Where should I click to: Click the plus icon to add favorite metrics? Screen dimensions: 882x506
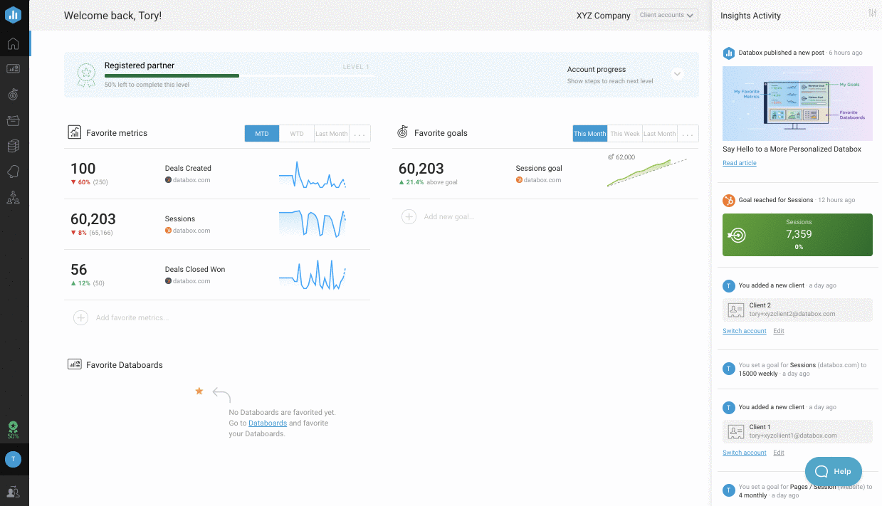tap(81, 318)
